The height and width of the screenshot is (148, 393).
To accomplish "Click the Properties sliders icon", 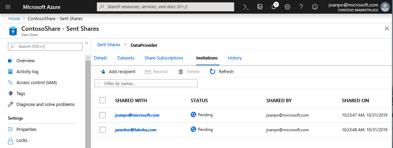I will pos(11,129).
